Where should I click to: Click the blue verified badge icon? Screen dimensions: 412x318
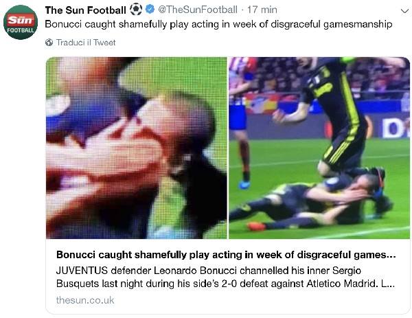(150, 10)
